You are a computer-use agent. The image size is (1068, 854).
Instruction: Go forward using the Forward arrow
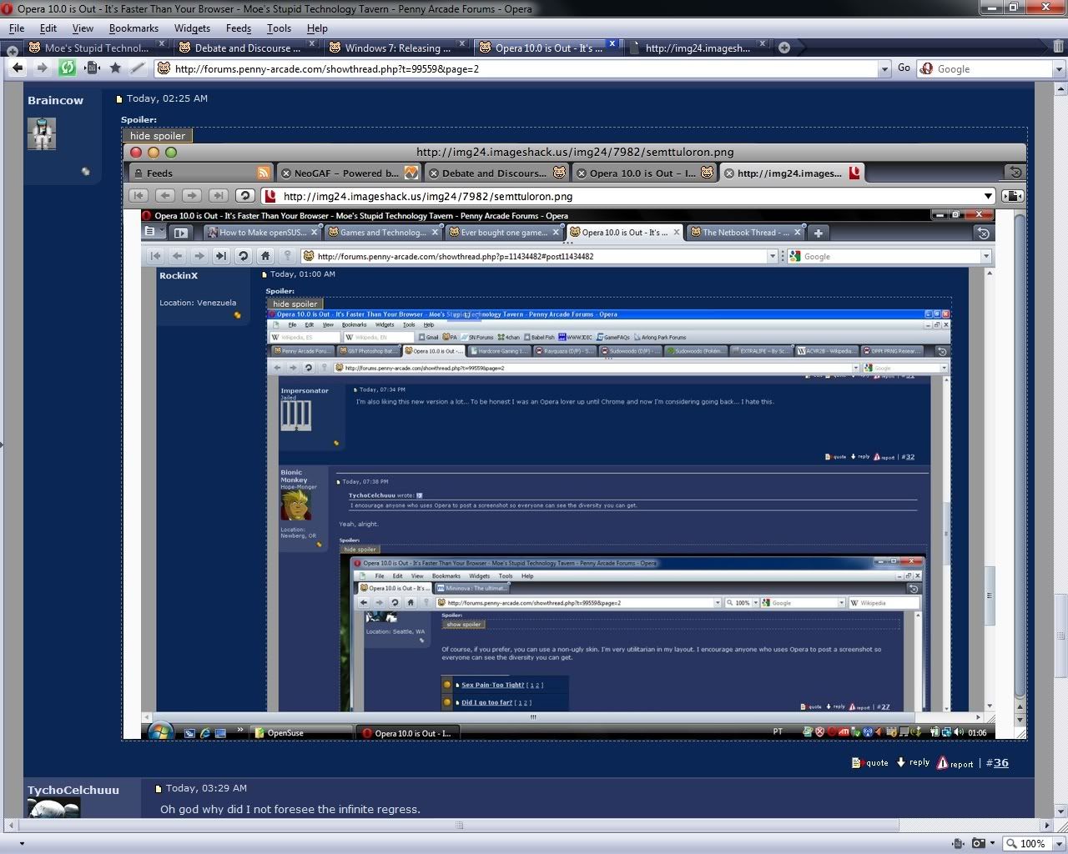(x=41, y=68)
